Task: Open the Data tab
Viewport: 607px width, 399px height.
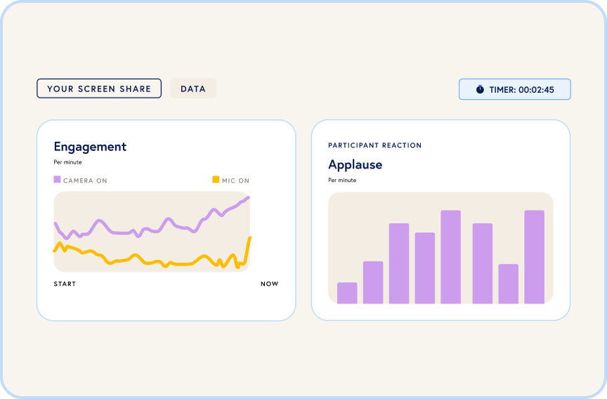Action: (x=193, y=89)
